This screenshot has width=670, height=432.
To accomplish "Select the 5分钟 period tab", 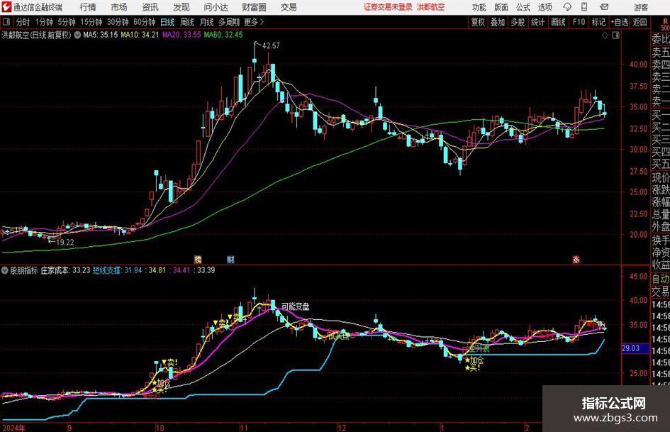I will point(67,22).
